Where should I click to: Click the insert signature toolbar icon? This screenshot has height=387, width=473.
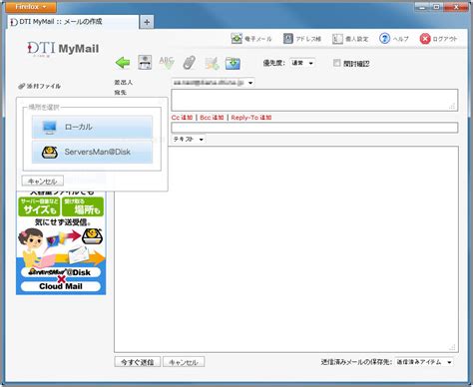tap(212, 63)
